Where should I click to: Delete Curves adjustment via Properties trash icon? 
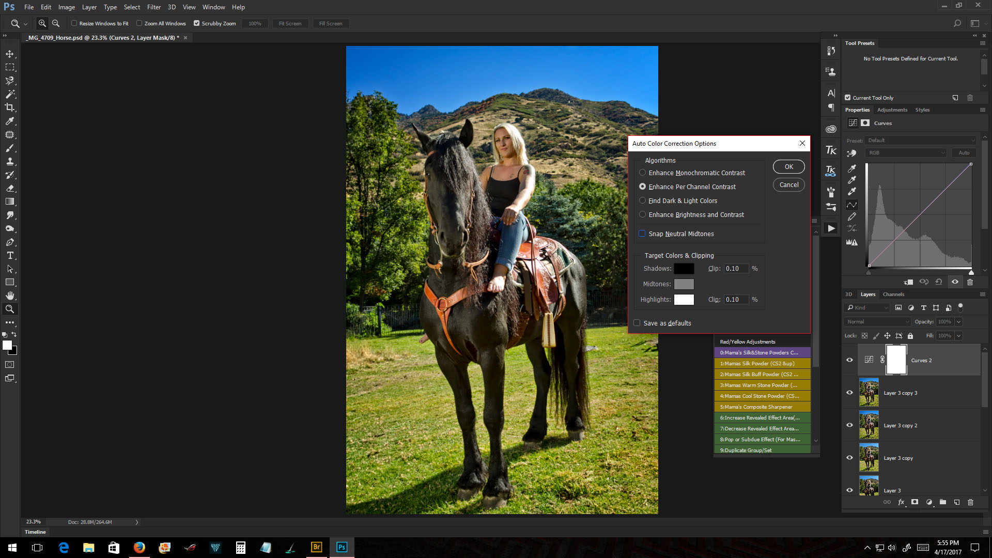(970, 282)
